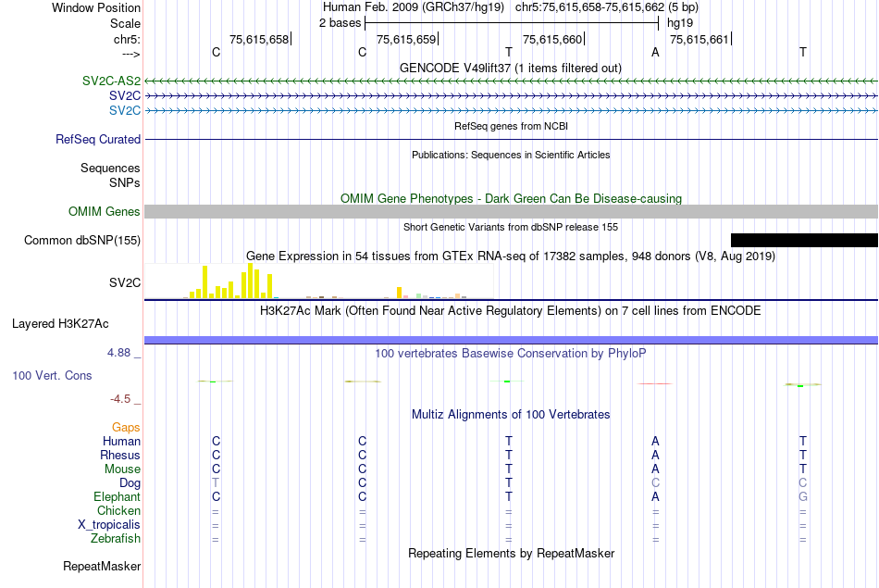Click the Elephant alignment row label

(x=117, y=496)
